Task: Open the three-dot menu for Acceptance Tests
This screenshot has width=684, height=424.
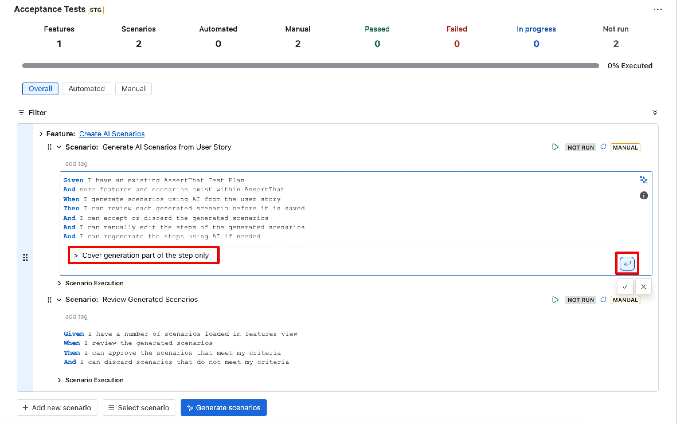Action: click(x=657, y=9)
